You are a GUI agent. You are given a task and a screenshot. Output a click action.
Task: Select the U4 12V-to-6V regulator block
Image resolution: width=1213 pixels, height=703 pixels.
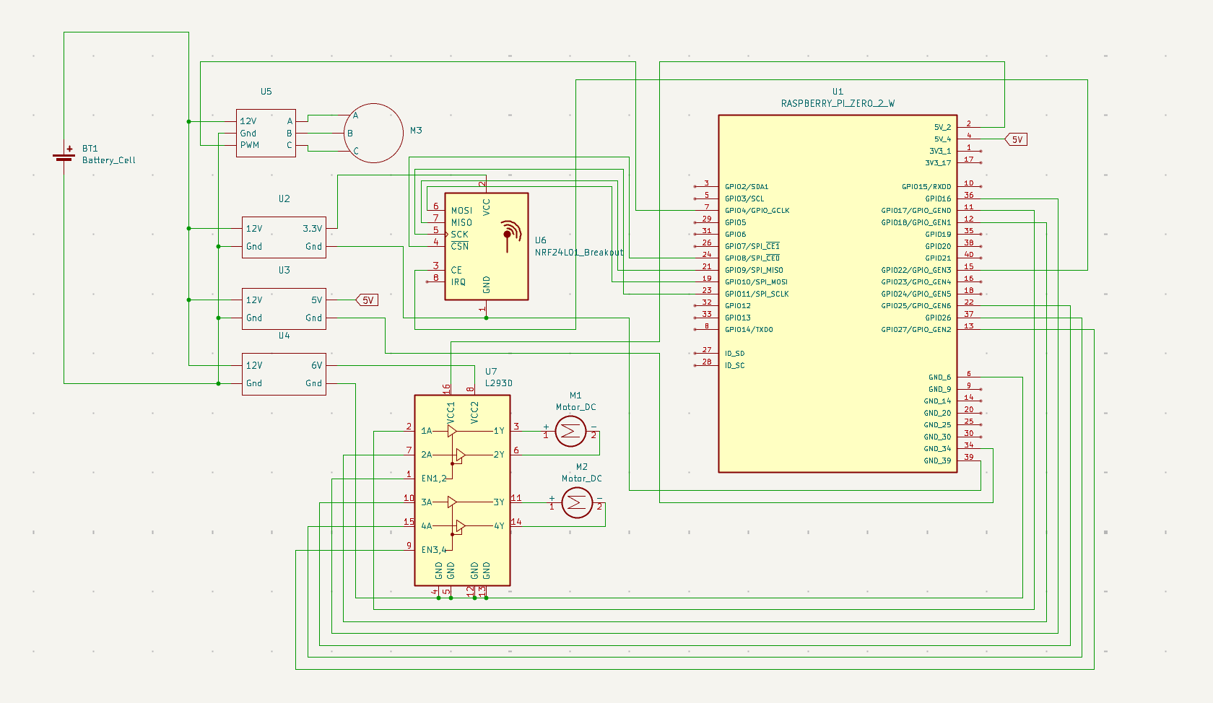pyautogui.click(x=284, y=374)
